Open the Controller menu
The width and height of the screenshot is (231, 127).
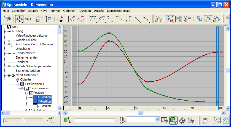(x=18, y=11)
